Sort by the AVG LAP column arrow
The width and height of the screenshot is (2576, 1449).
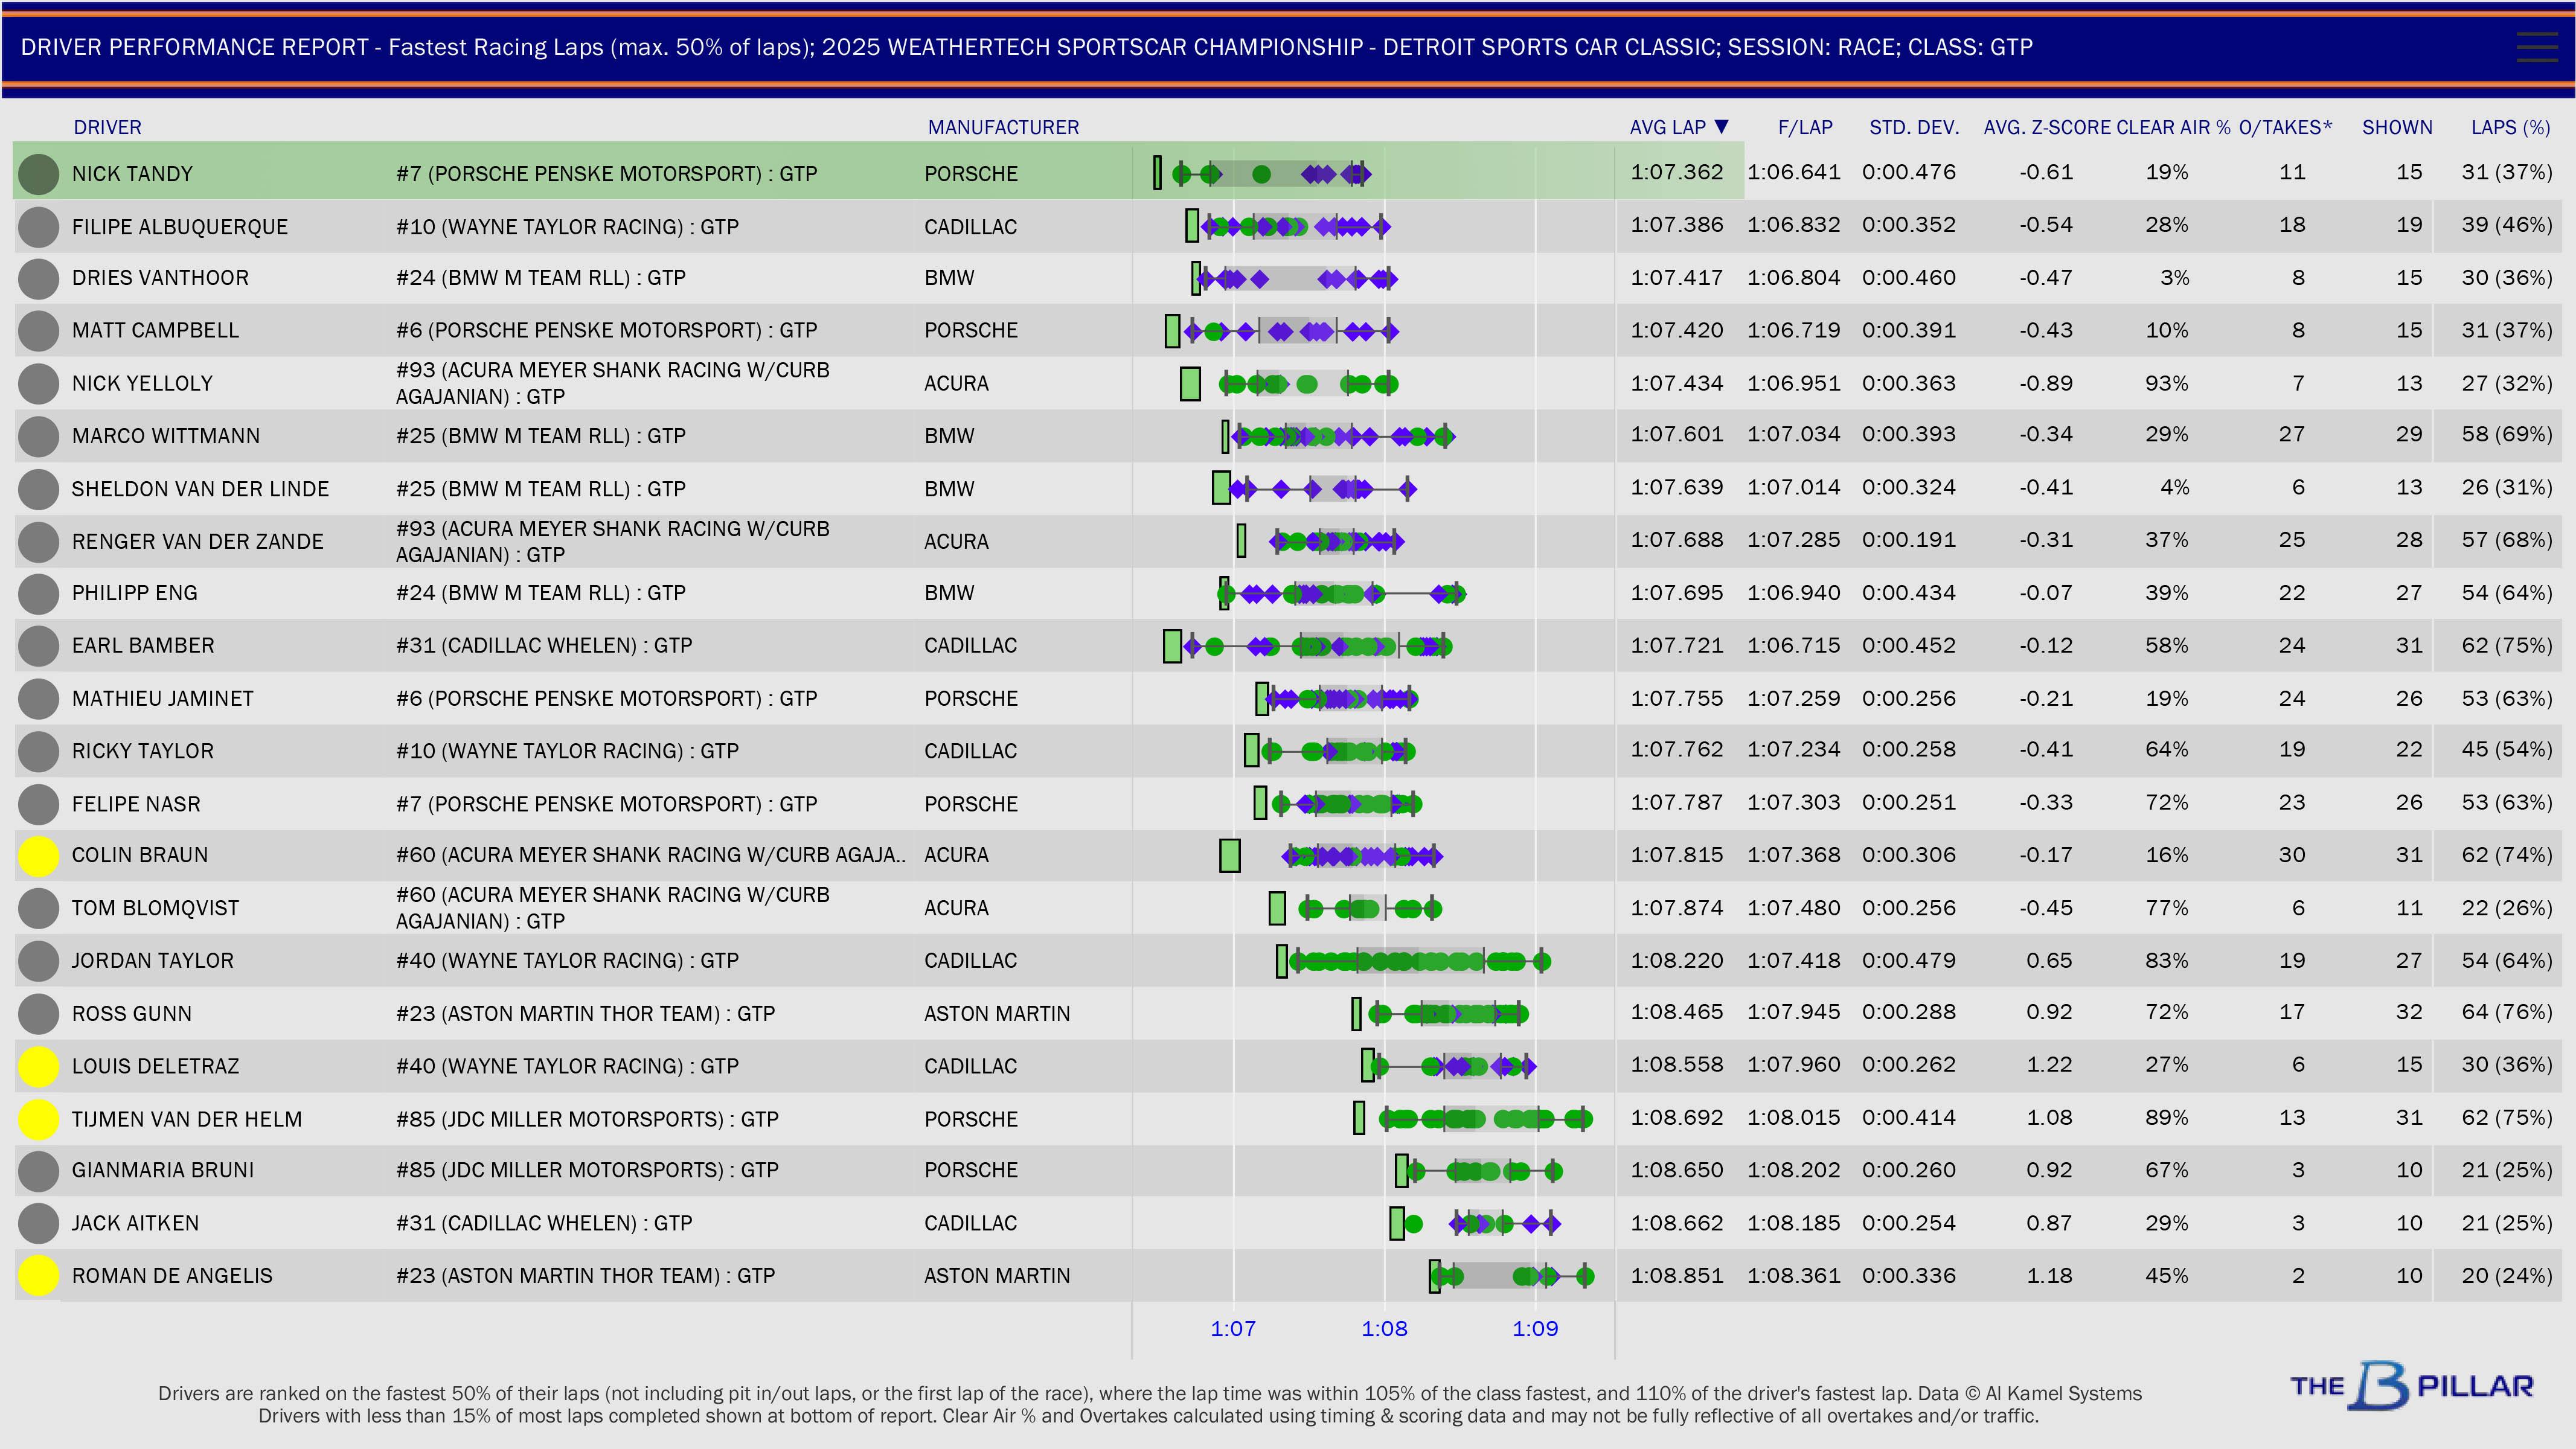click(x=1721, y=127)
